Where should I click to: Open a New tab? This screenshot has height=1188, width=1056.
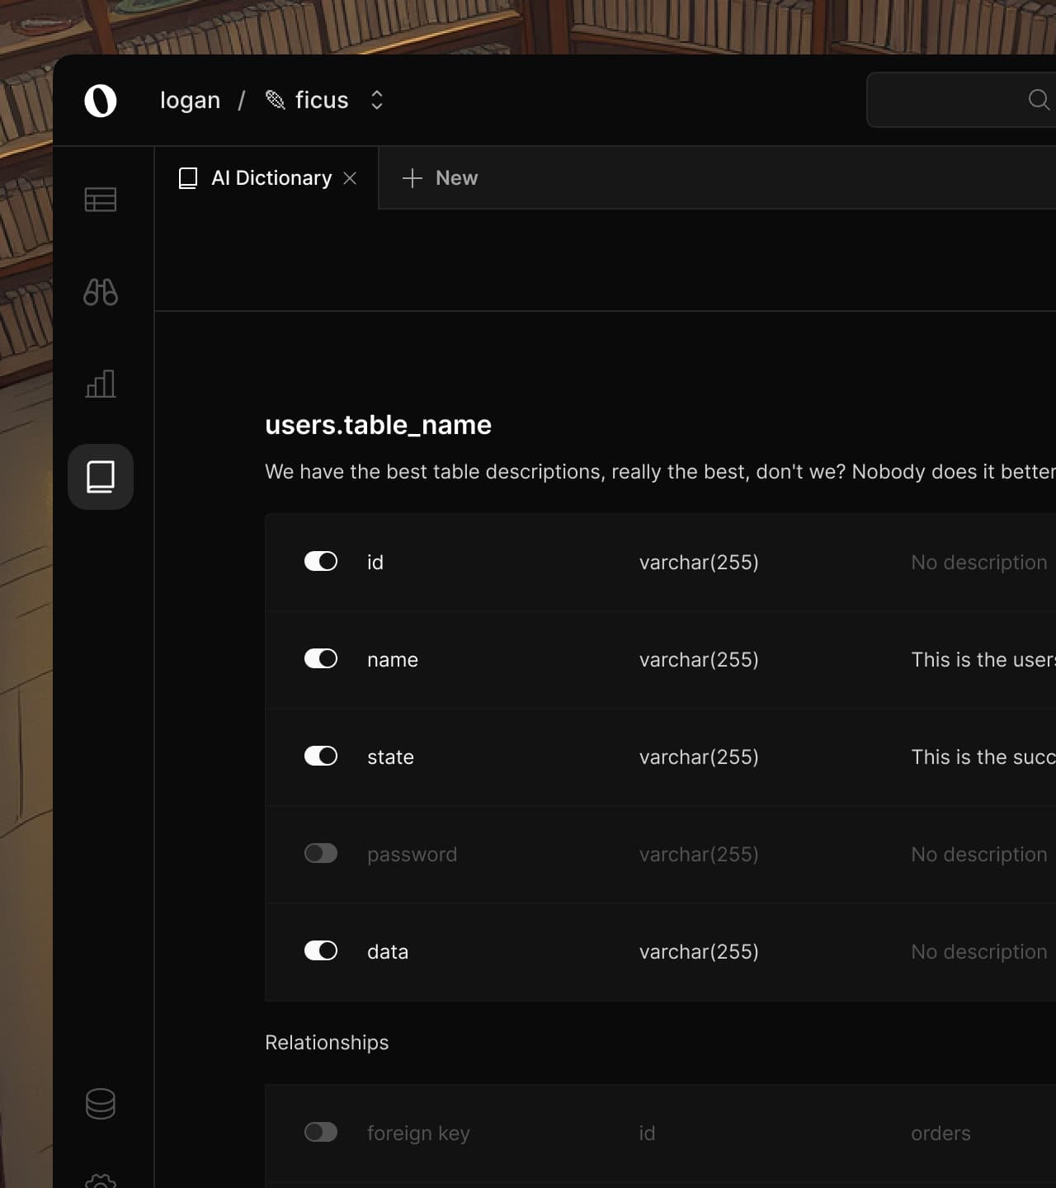(x=440, y=178)
